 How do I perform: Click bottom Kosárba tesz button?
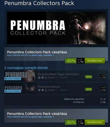(x=95, y=122)
